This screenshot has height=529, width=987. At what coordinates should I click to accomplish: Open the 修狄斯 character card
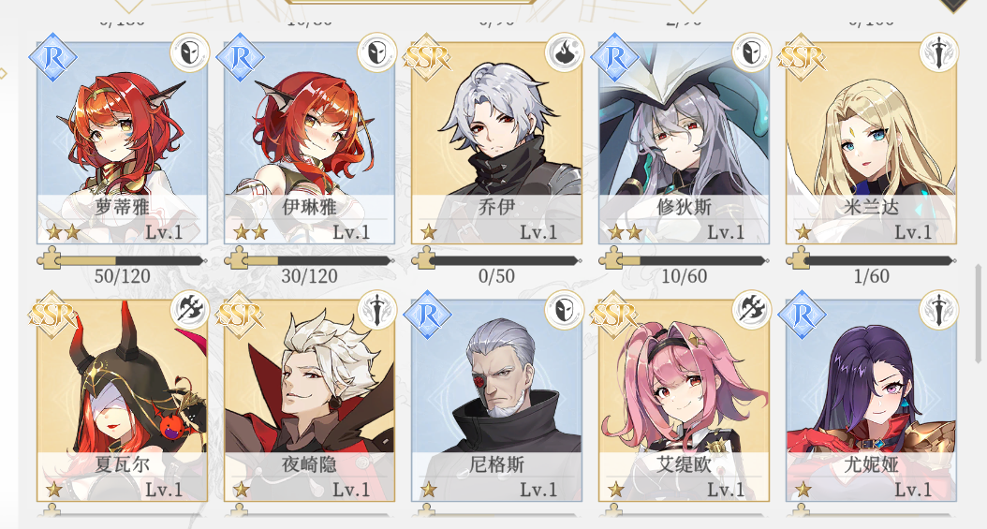coord(684,143)
